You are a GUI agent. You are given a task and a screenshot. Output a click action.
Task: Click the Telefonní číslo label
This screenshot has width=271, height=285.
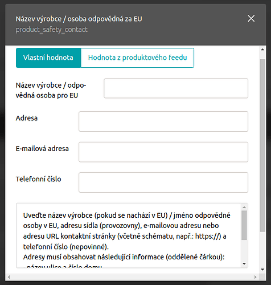point(38,179)
